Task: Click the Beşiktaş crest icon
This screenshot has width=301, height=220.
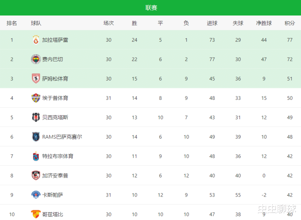Action: coord(36,117)
